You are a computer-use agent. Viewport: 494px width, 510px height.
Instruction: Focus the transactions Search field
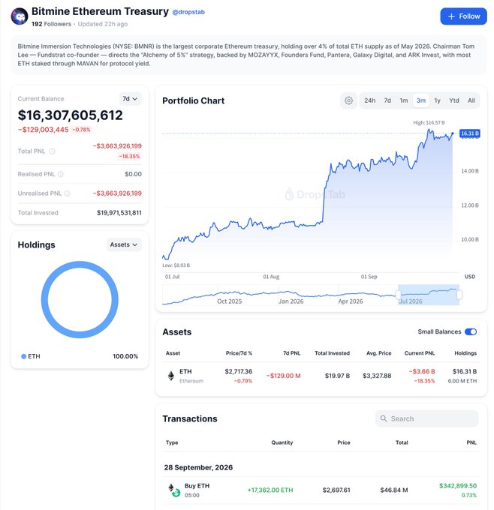(x=427, y=418)
